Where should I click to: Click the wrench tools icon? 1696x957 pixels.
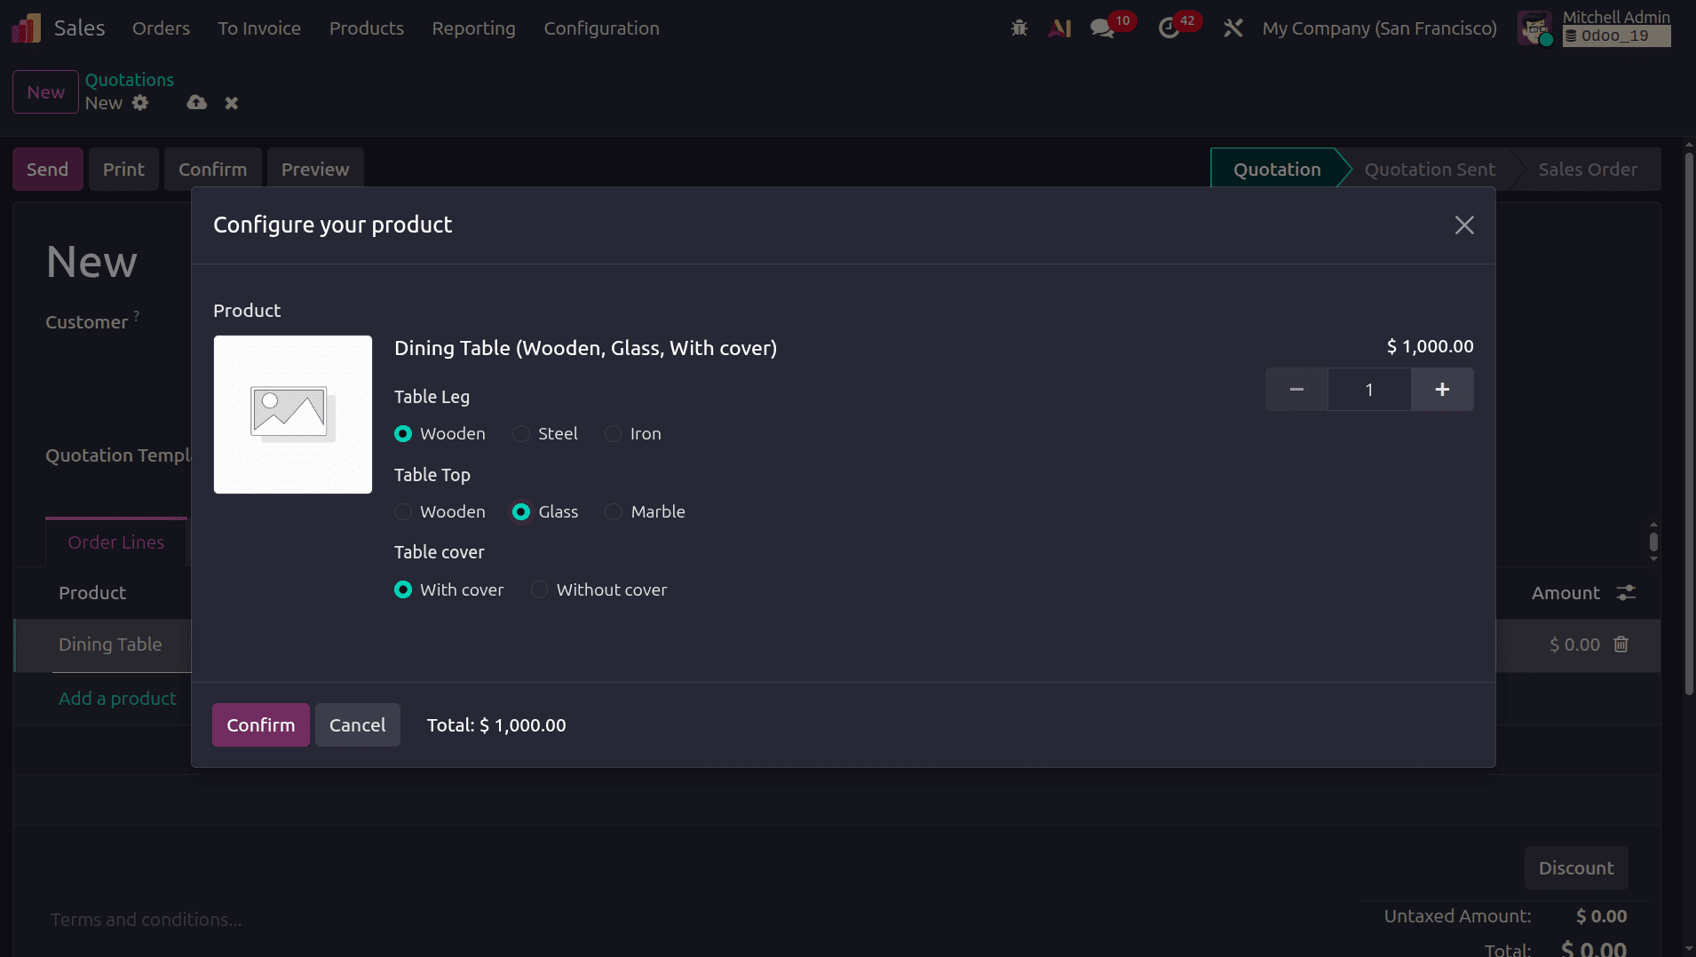click(x=1232, y=28)
